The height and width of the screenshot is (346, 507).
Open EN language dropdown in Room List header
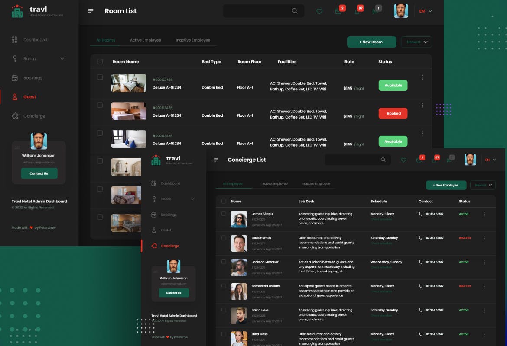tap(426, 11)
